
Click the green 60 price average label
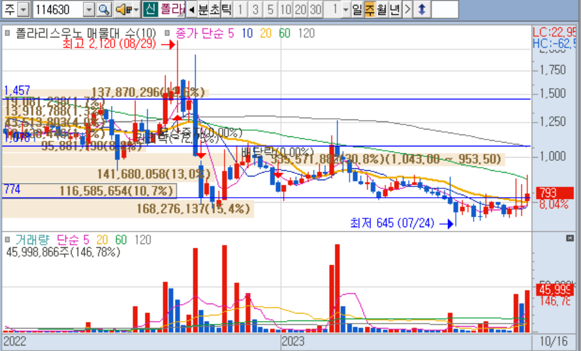pyautogui.click(x=285, y=33)
